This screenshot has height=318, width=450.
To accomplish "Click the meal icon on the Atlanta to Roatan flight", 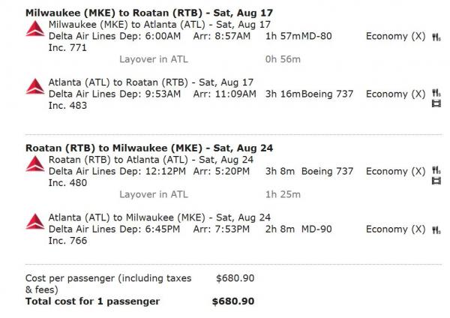I will [436, 94].
